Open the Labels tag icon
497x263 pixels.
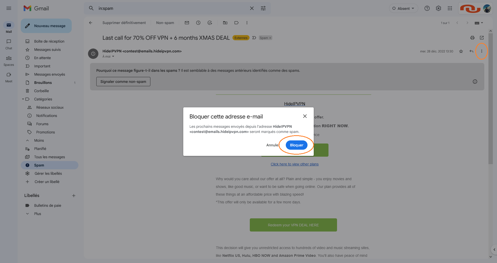point(237,23)
